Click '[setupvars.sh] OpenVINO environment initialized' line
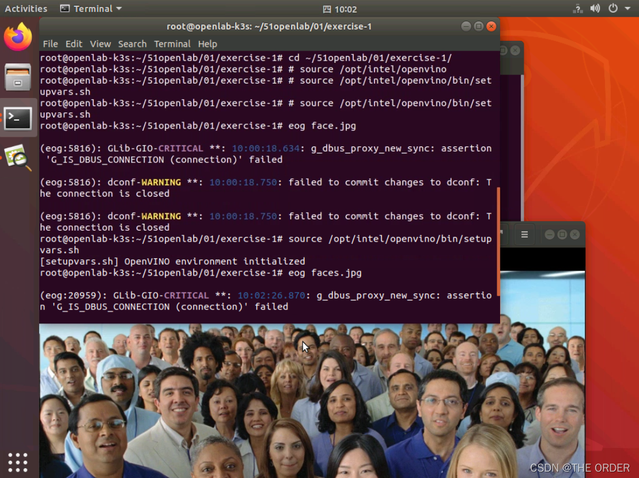This screenshot has width=639, height=478. [172, 261]
